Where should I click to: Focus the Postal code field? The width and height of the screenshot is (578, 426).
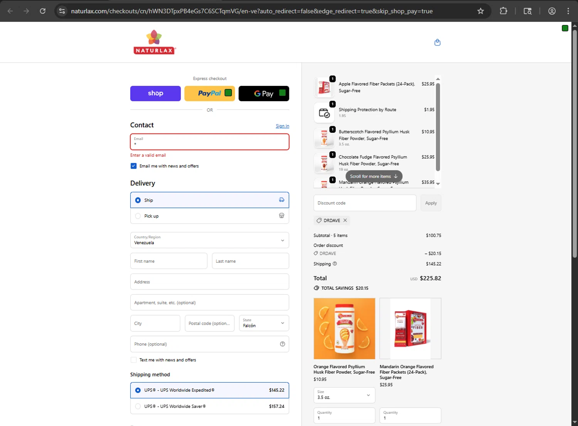pyautogui.click(x=210, y=323)
